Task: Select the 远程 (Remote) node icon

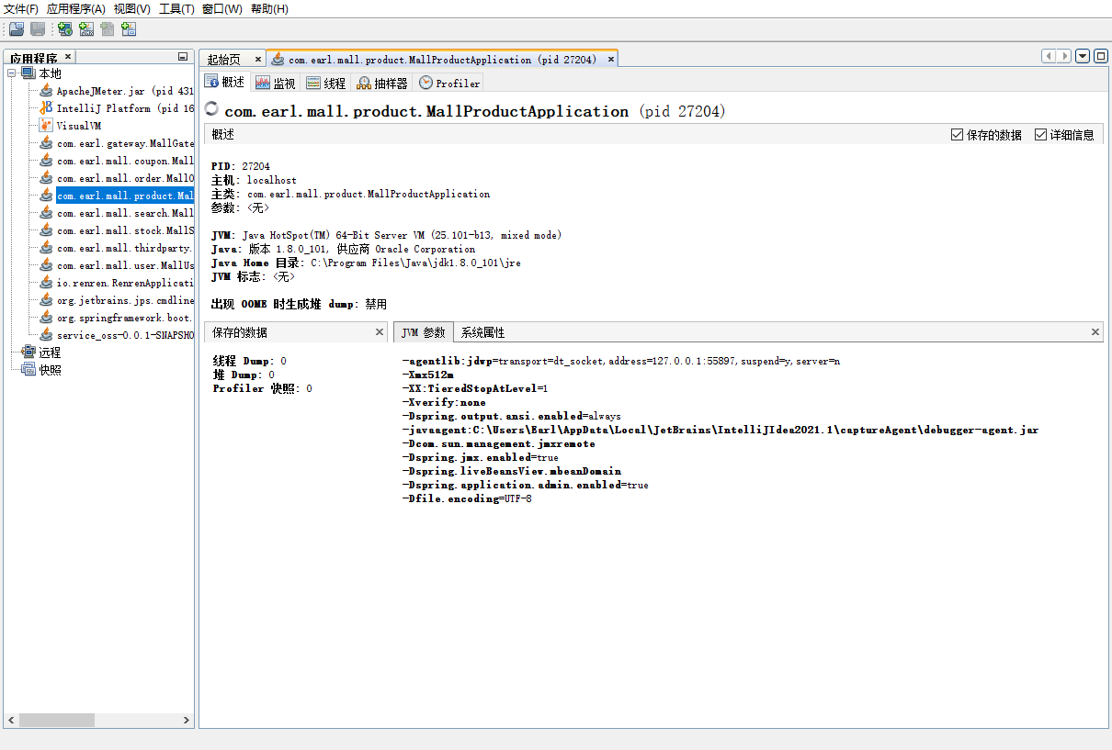Action: 28,353
